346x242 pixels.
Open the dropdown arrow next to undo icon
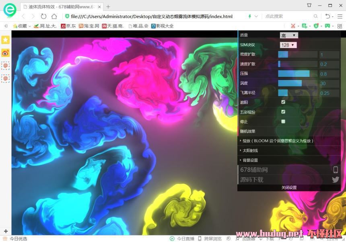point(333,16)
